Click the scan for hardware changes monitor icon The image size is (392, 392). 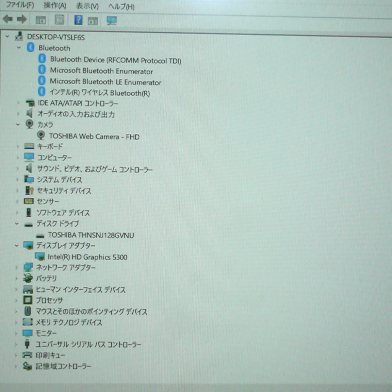click(x=111, y=21)
